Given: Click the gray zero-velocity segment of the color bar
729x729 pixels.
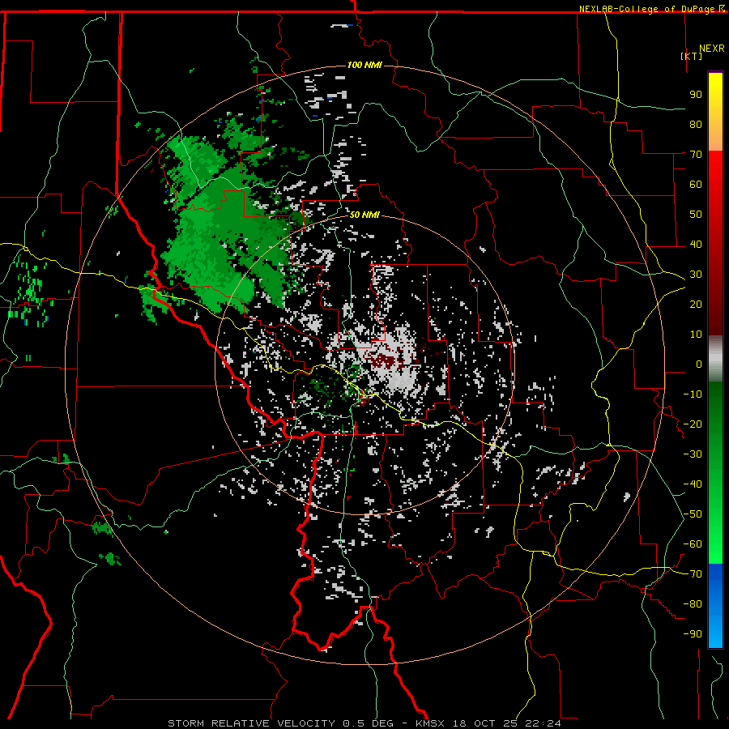Looking at the screenshot, I should (x=715, y=358).
